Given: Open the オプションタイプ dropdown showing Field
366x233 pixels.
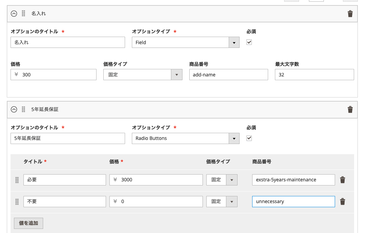Looking at the screenshot, I should point(234,42).
